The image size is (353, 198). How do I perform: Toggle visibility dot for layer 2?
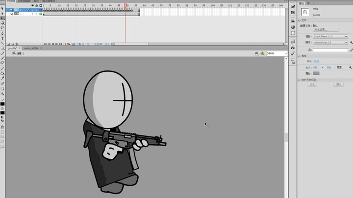point(32,10)
